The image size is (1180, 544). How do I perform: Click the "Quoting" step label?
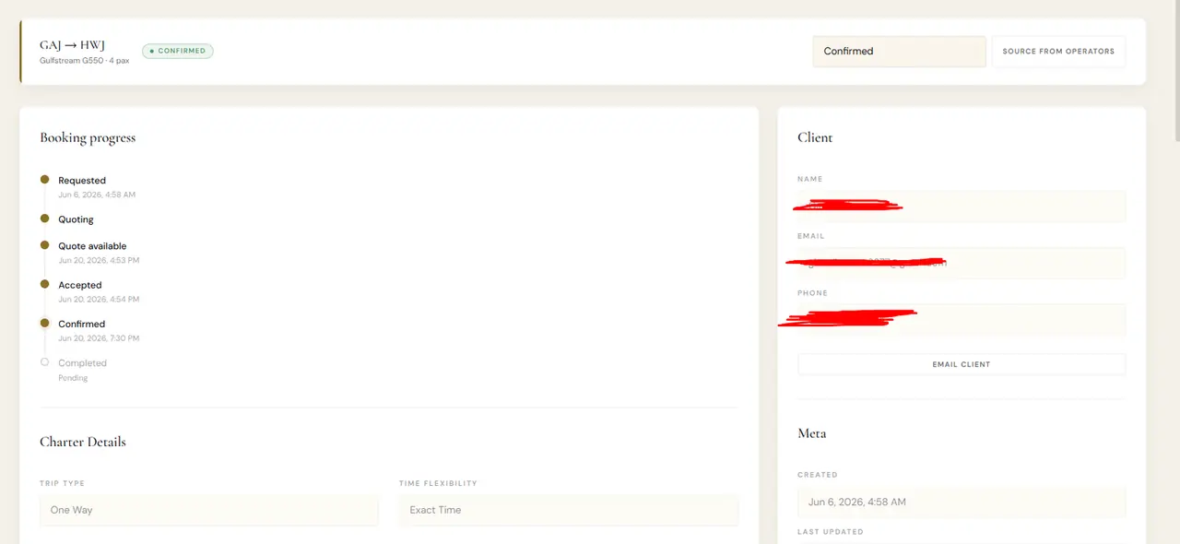(76, 219)
